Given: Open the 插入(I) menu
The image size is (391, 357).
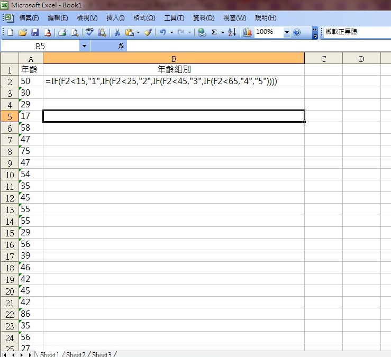Looking at the screenshot, I should pos(115,18).
